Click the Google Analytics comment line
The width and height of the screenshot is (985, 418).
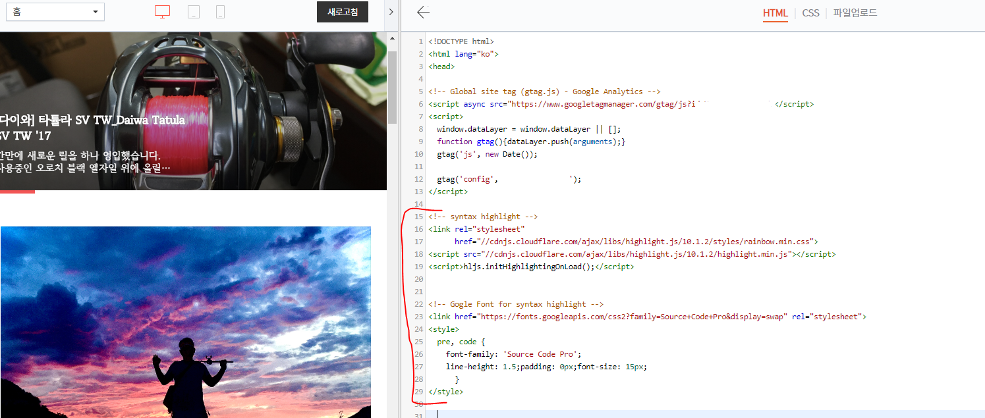tap(544, 91)
